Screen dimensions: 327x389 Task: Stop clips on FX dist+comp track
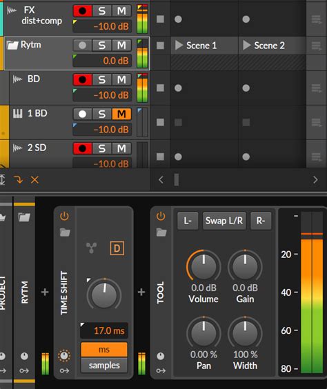pyautogui.click(x=160, y=19)
